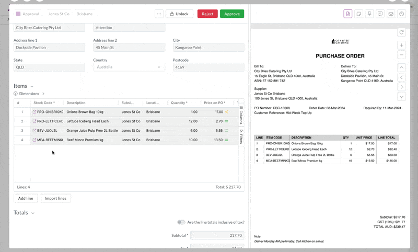Screen dimensions: 418x252
Task: Click the orange price variance arrow for Onions
Action: click(x=227, y=112)
